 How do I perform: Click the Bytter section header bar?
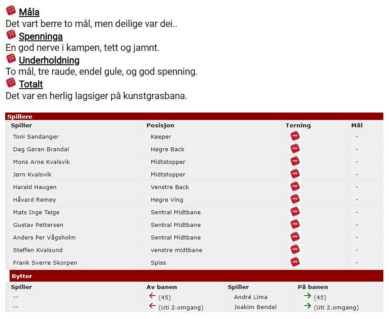click(x=196, y=276)
